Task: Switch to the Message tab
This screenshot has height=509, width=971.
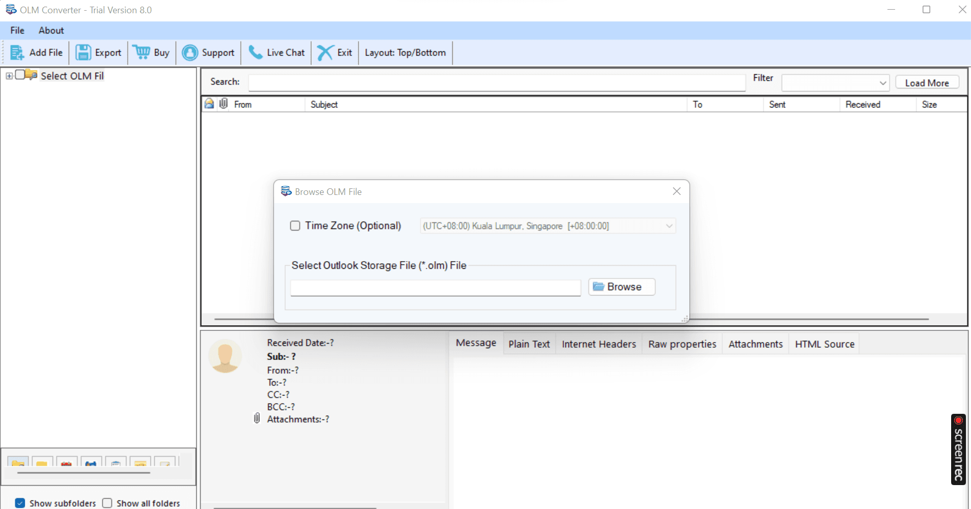Action: 476,343
